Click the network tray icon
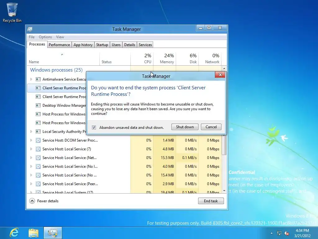 tap(279, 233)
